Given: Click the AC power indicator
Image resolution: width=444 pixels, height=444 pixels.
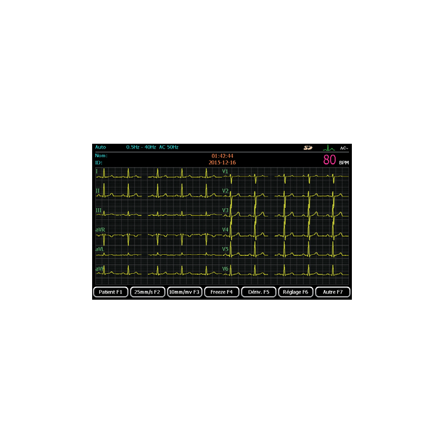Looking at the screenshot, I should [x=344, y=148].
